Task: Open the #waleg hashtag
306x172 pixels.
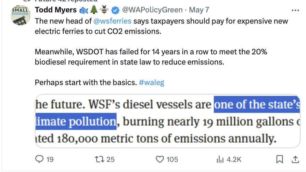Action: [152, 83]
